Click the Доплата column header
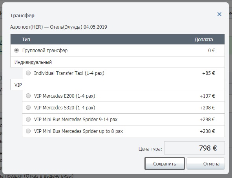This screenshot has height=178, width=232. 204,40
